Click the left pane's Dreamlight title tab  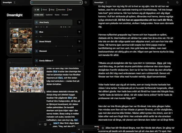click(x=7, y=2)
